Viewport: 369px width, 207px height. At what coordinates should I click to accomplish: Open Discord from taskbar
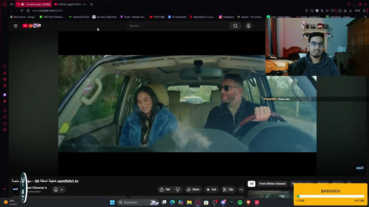(x=223, y=202)
